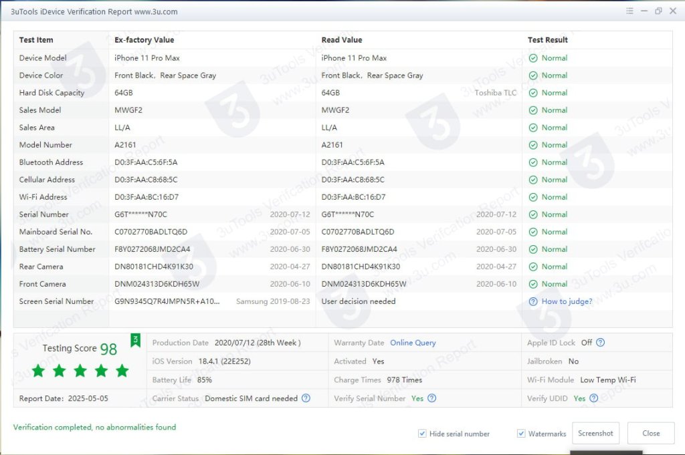Select Production Date 2020/07/12 (28th Week) value
This screenshot has width=685, height=455.
coord(258,343)
